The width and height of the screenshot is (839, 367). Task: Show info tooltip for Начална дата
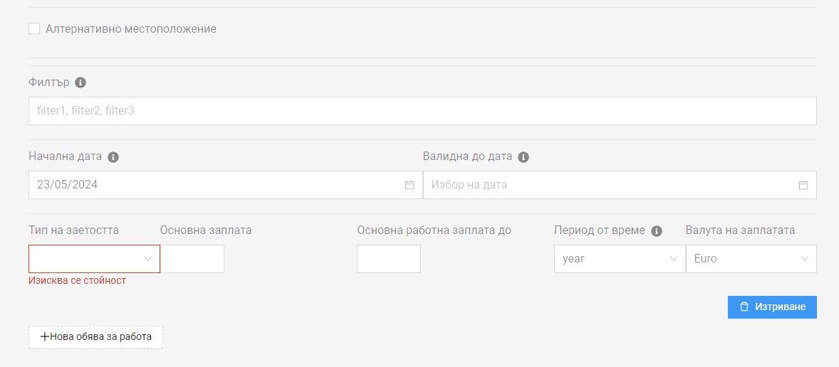pyautogui.click(x=113, y=157)
